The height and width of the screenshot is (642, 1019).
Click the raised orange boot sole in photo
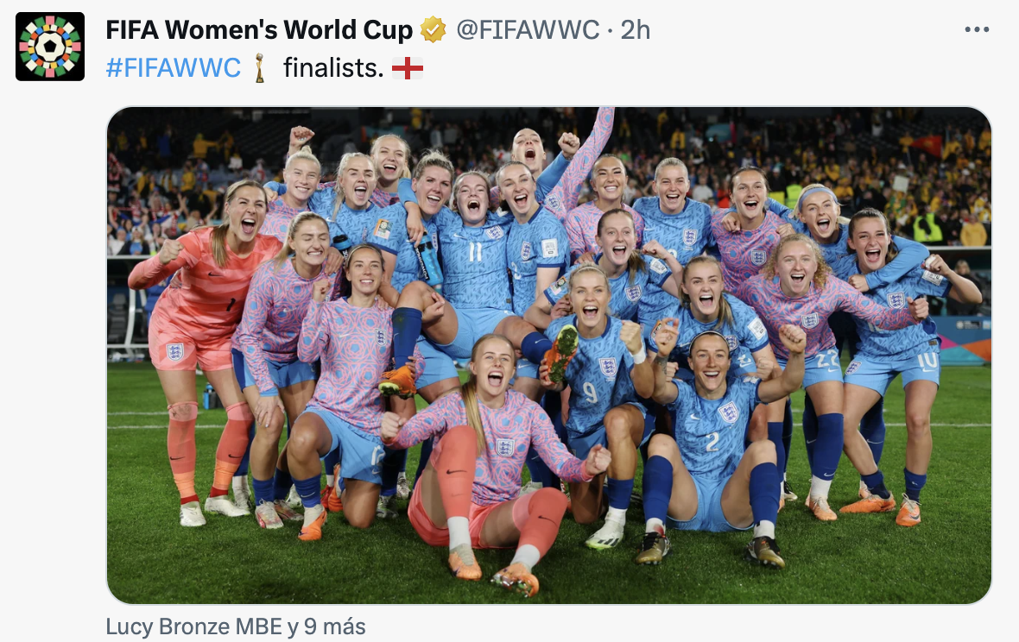(x=564, y=351)
